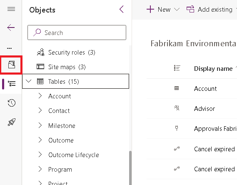This screenshot has height=185, width=237.
Task: Click the column type list icon header
Action: coord(177,68)
